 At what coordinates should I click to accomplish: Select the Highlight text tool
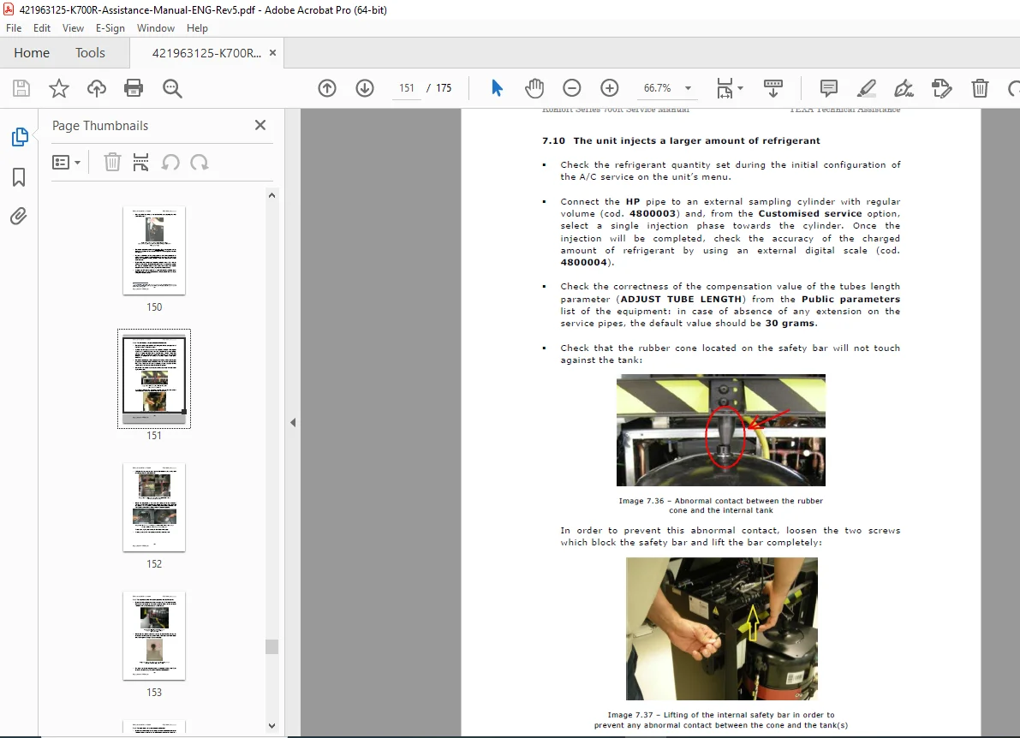[x=867, y=88]
